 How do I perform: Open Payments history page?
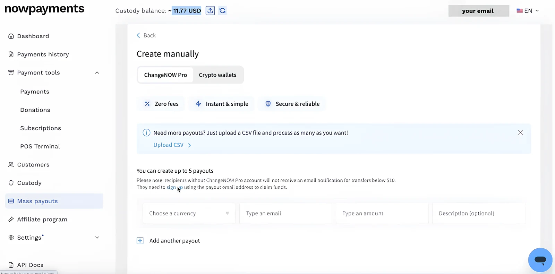pos(43,54)
